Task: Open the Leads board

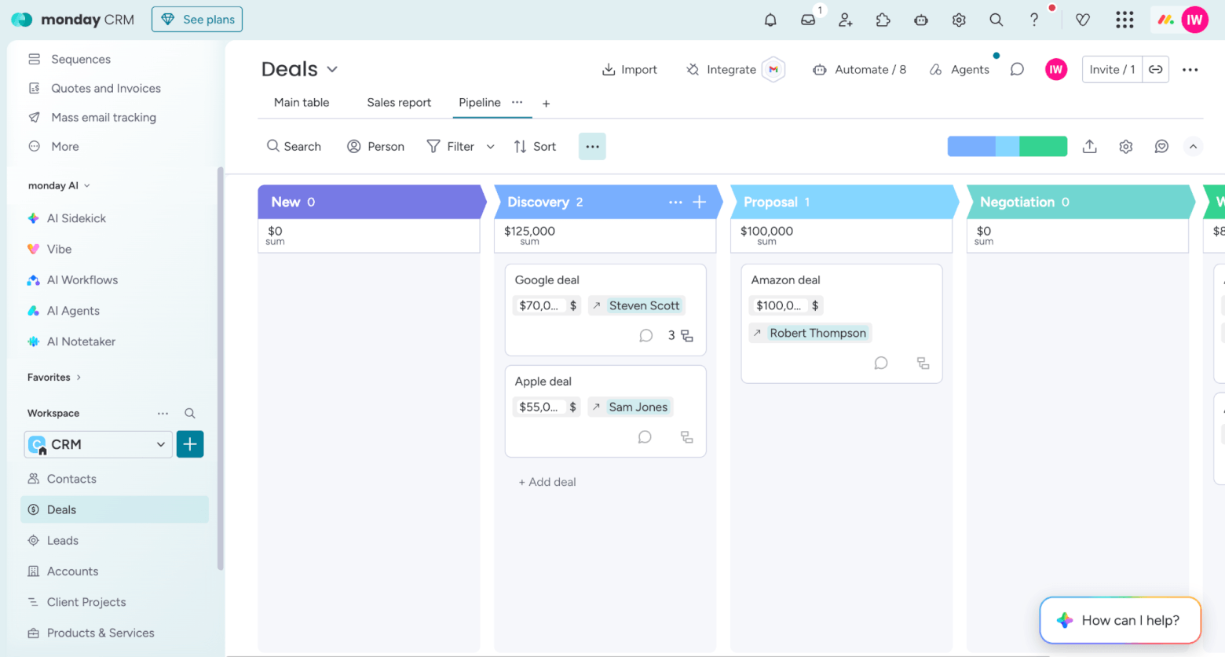Action: (62, 540)
